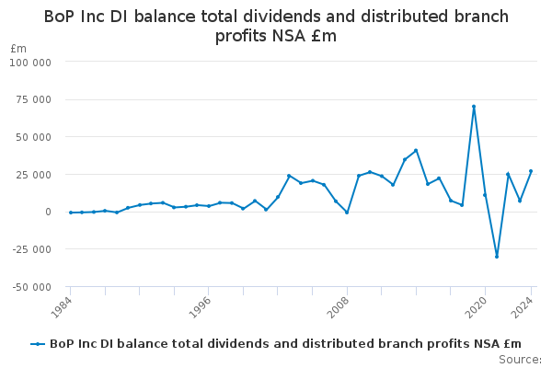Click the first data point at 1984
552x368 pixels.
click(x=71, y=213)
